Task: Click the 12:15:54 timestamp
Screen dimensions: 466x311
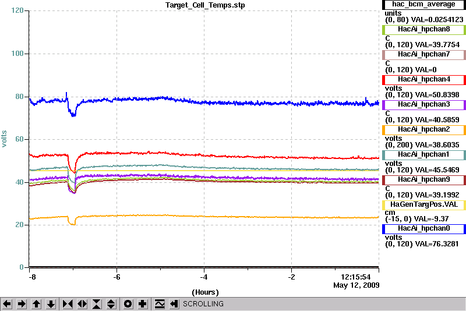Action: pyautogui.click(x=356, y=277)
